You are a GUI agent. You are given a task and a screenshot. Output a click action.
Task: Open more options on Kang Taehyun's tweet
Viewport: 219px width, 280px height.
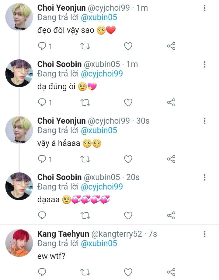coord(205,234)
